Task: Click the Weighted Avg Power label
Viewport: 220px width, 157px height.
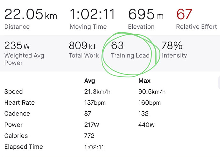Action: 24,59
